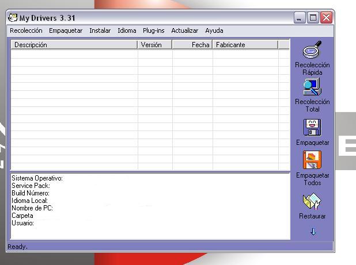The image size is (356, 265).
Task: Click the My Drivers title bar app icon
Action: [13, 17]
